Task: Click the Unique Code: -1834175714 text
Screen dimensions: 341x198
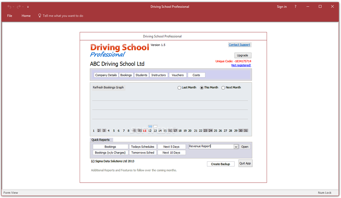Action: point(233,61)
